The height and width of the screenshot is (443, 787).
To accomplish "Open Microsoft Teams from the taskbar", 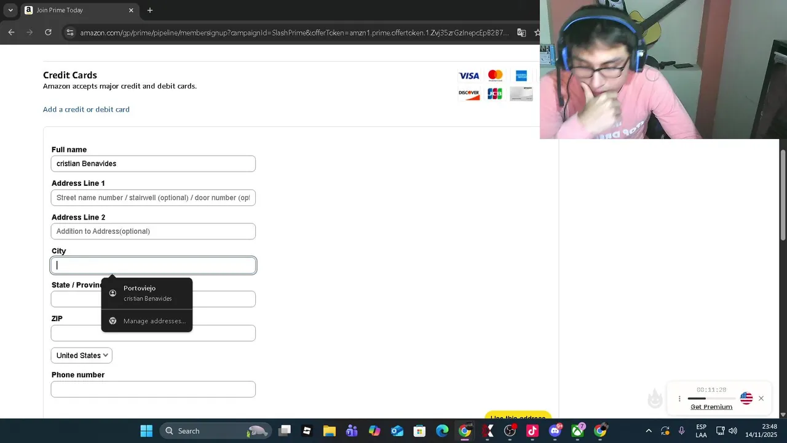I will click(x=352, y=431).
